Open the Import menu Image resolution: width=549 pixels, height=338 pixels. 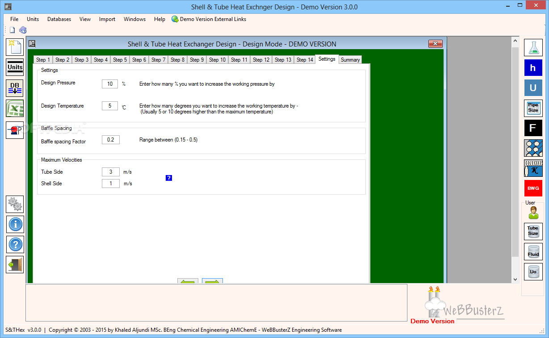(107, 19)
